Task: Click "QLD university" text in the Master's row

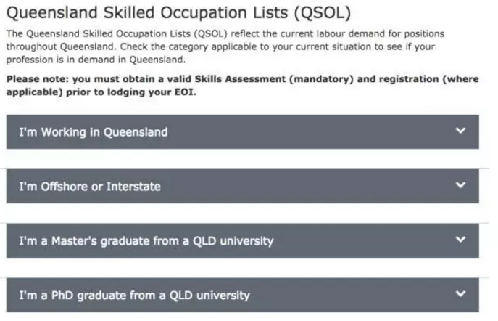Action: [x=233, y=241]
